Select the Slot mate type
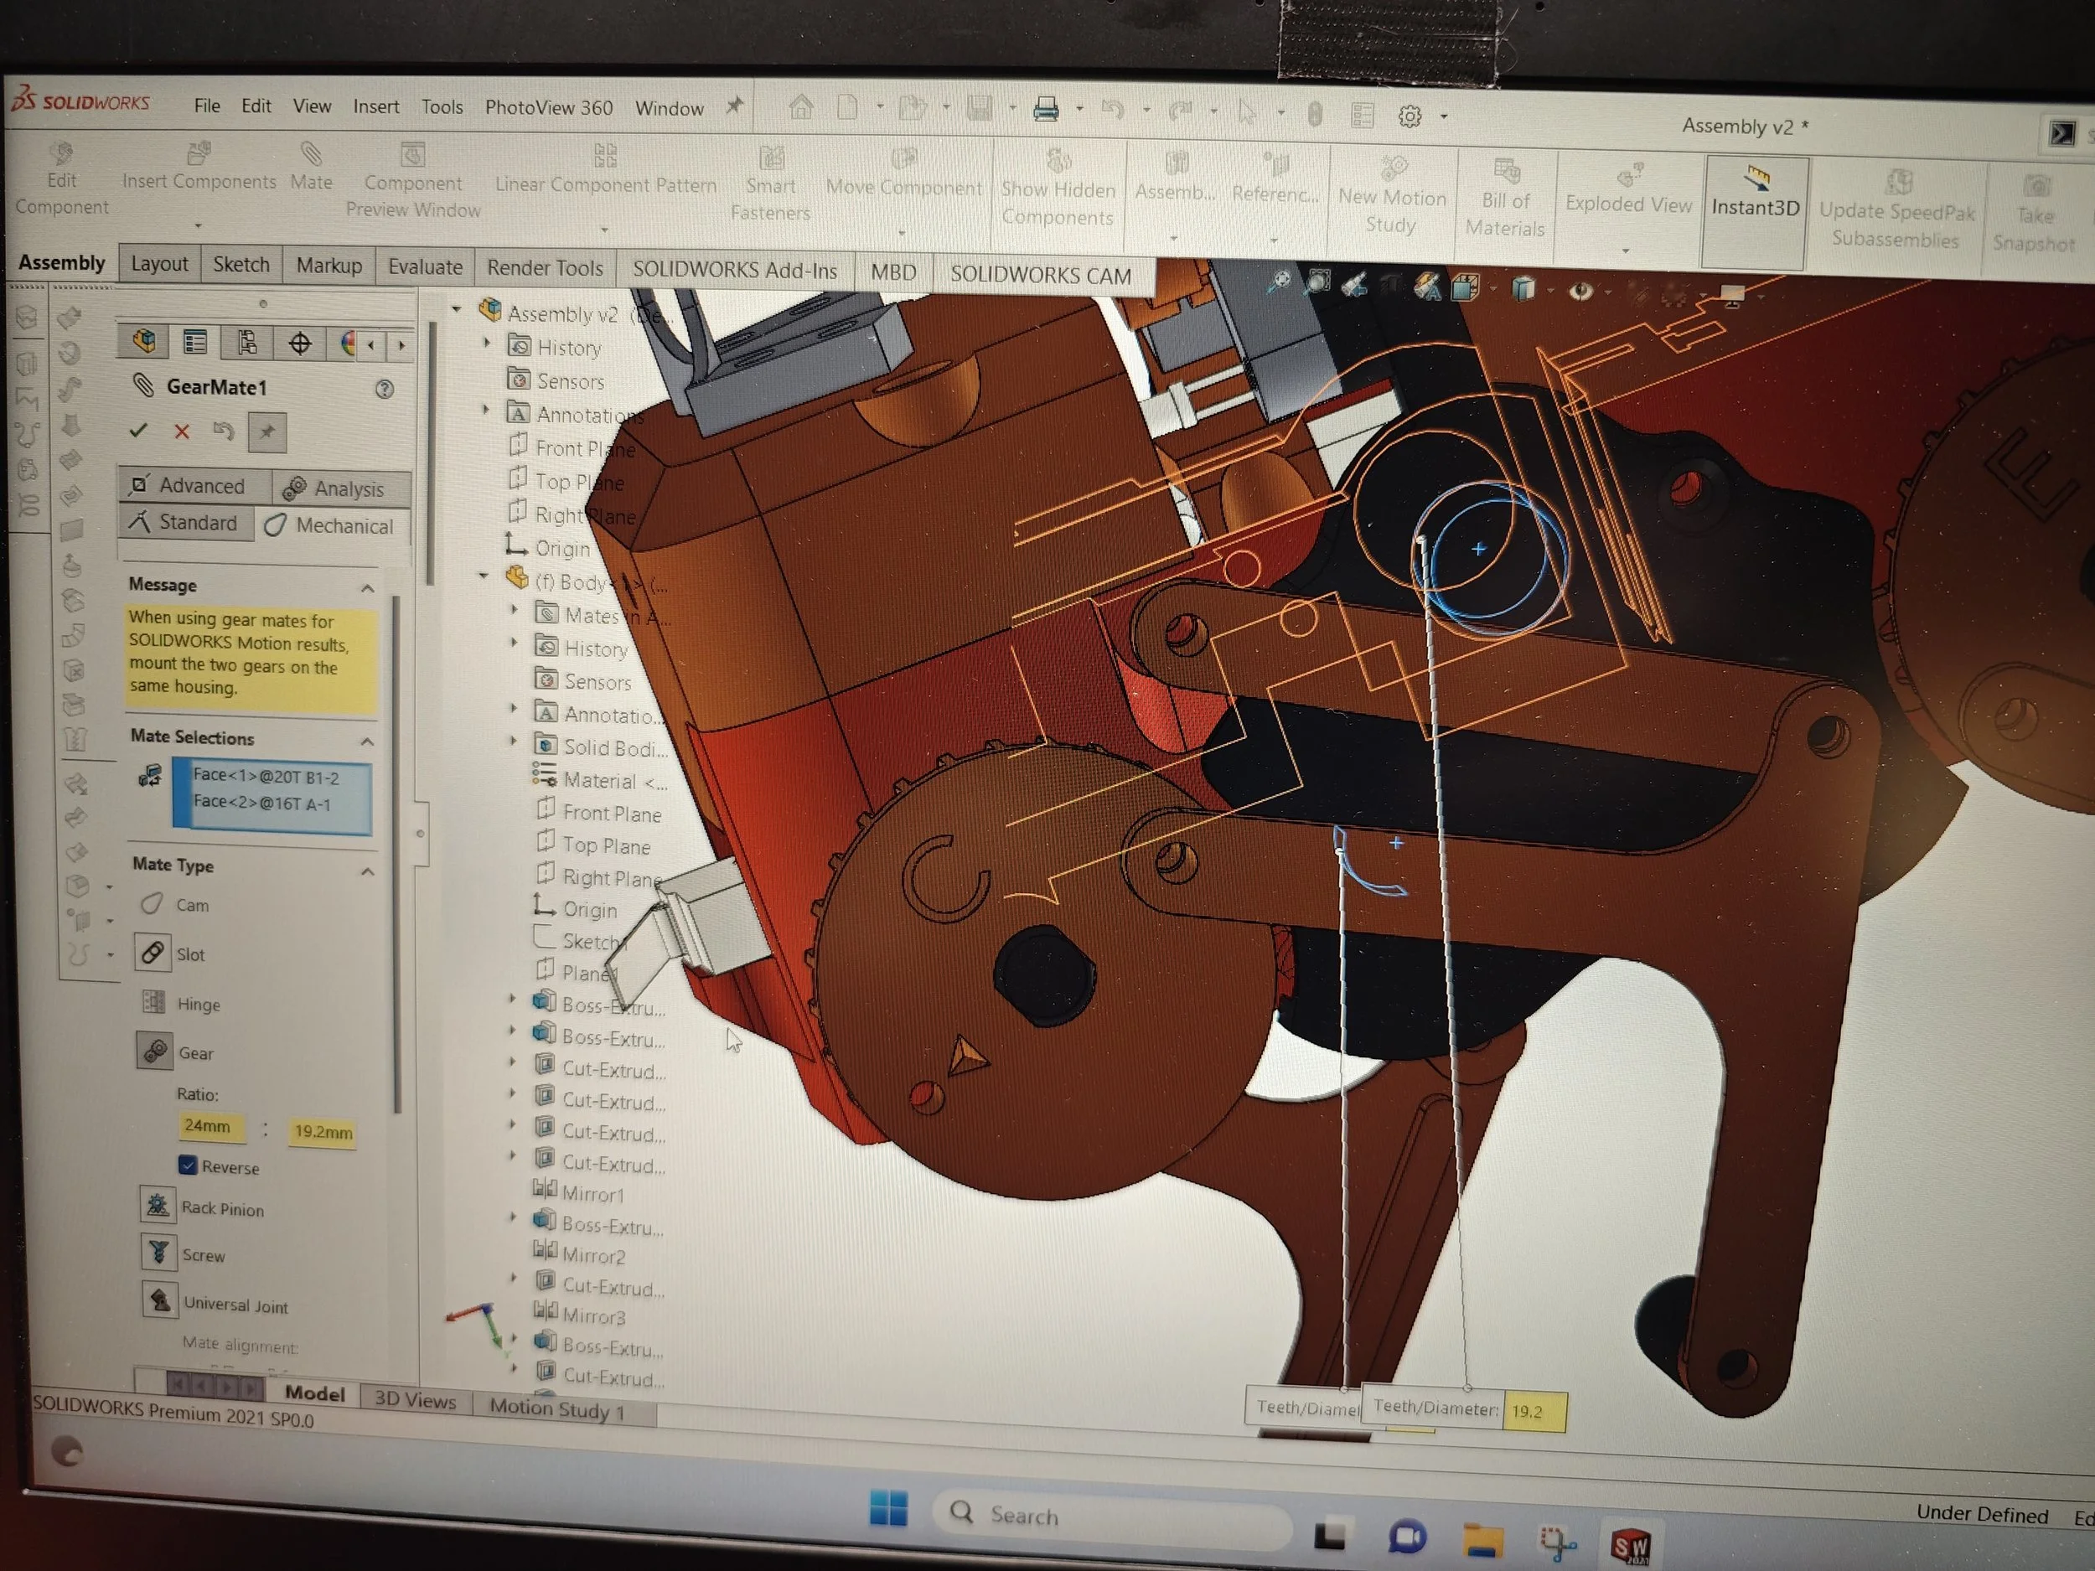Viewport: 2095px width, 1571px height. [153, 953]
